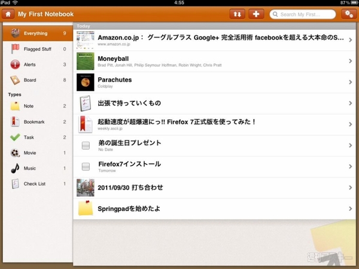Check the Firefox7インストール task box
359x269 pixels.
tap(86, 167)
